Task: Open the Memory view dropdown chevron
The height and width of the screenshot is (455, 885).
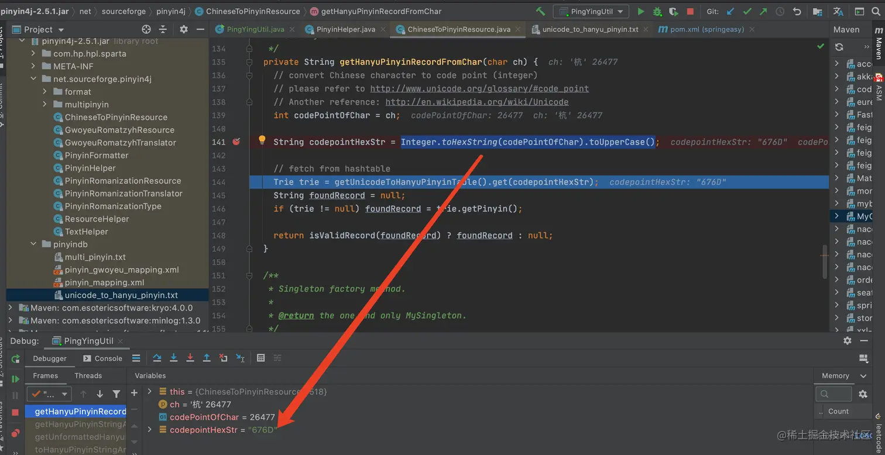Action: click(x=863, y=375)
